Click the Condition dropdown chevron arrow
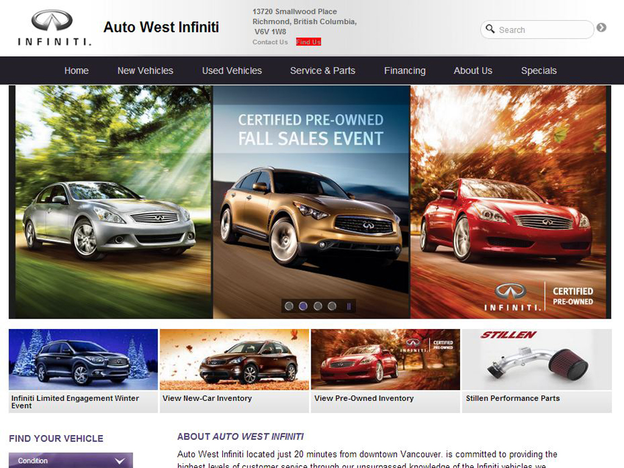Image resolution: width=624 pixels, height=468 pixels. (x=120, y=461)
